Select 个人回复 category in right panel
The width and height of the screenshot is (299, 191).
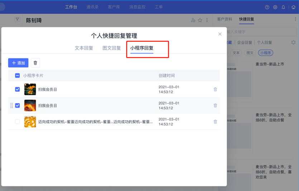265,42
